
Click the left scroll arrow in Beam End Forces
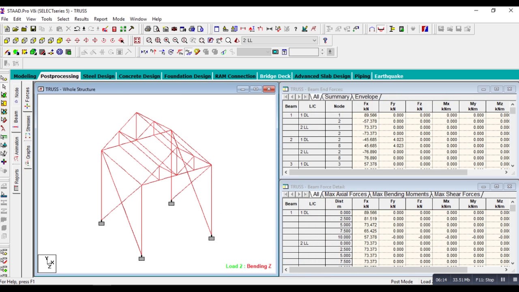pos(286,172)
